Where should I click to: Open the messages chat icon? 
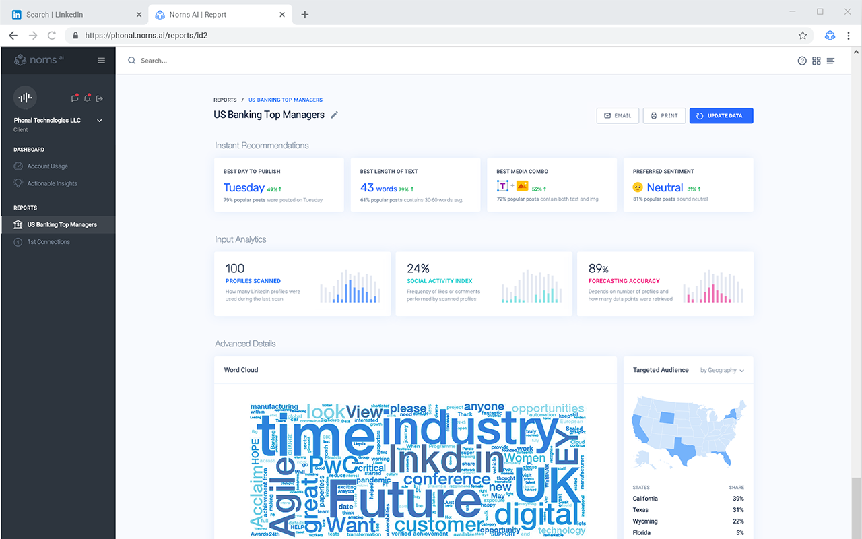click(75, 98)
